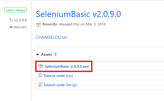Click the Assets count badge showing 3
This screenshot has width=164, height=101.
(x=55, y=54)
